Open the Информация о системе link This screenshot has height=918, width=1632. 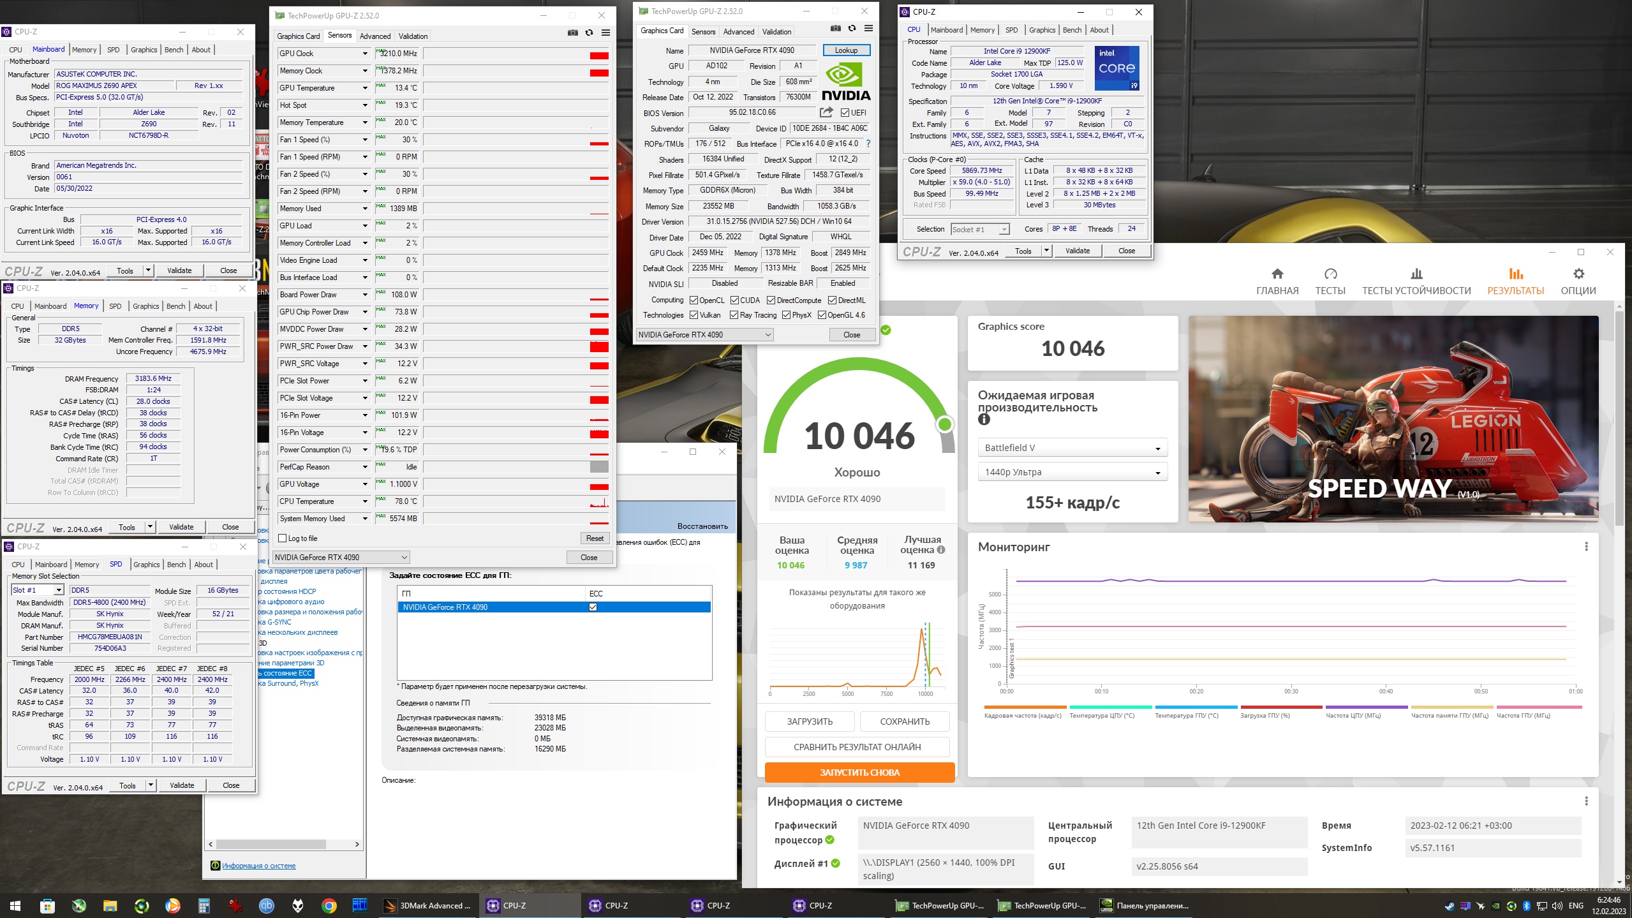pyautogui.click(x=259, y=866)
